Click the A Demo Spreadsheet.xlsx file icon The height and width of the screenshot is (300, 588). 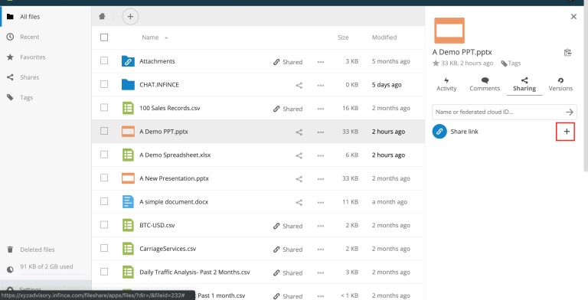pos(129,155)
